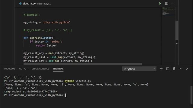Select the TERMINAL tab
Screen dimensions: 193x108
(x=58, y=69)
